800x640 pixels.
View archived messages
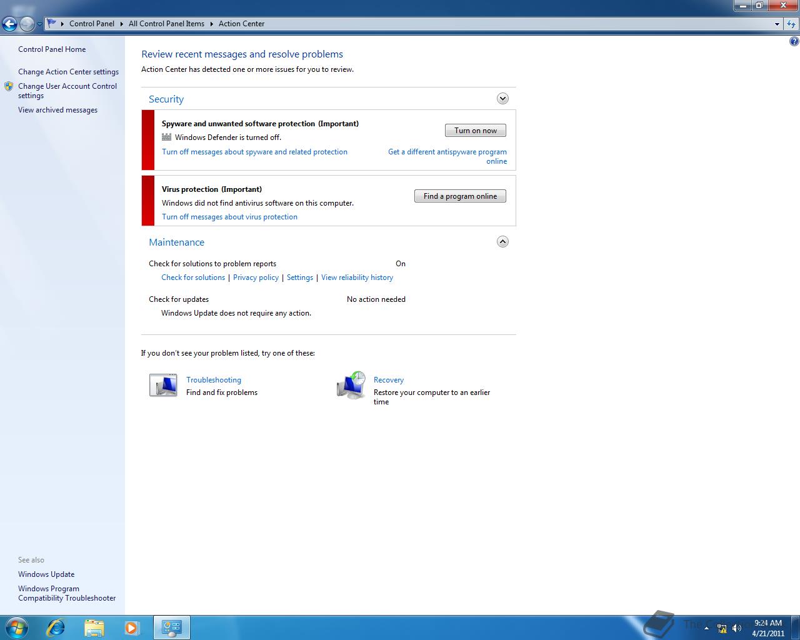coord(57,110)
